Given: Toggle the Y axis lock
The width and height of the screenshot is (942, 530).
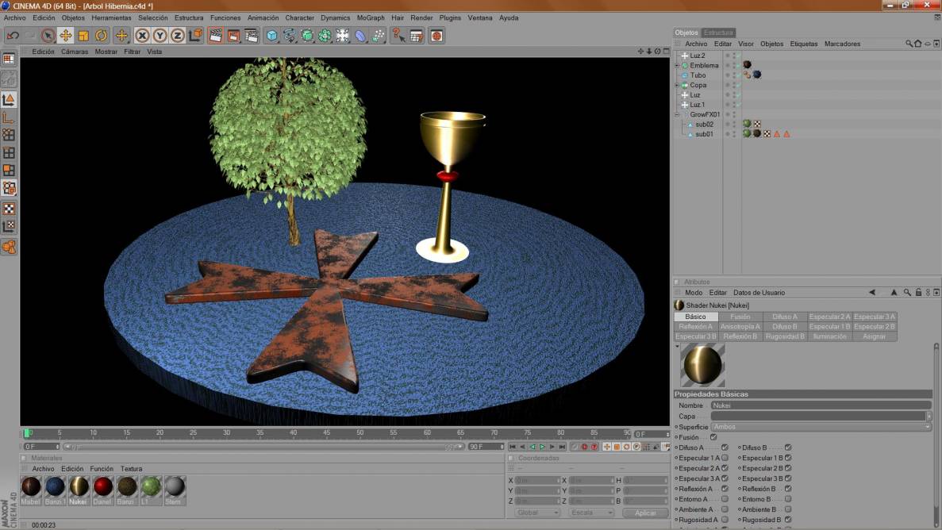Looking at the screenshot, I should click(160, 36).
